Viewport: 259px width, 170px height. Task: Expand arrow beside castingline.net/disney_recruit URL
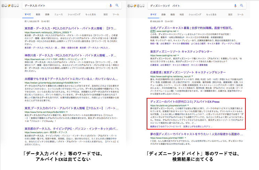click(x=192, y=76)
